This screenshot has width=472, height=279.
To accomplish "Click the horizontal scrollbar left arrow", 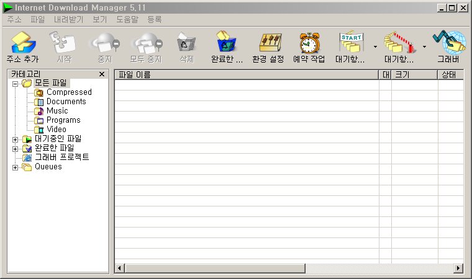I will [119, 268].
